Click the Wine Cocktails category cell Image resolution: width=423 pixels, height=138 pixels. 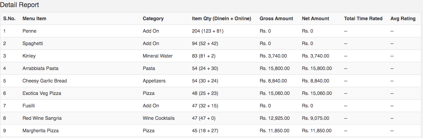click(x=159, y=118)
